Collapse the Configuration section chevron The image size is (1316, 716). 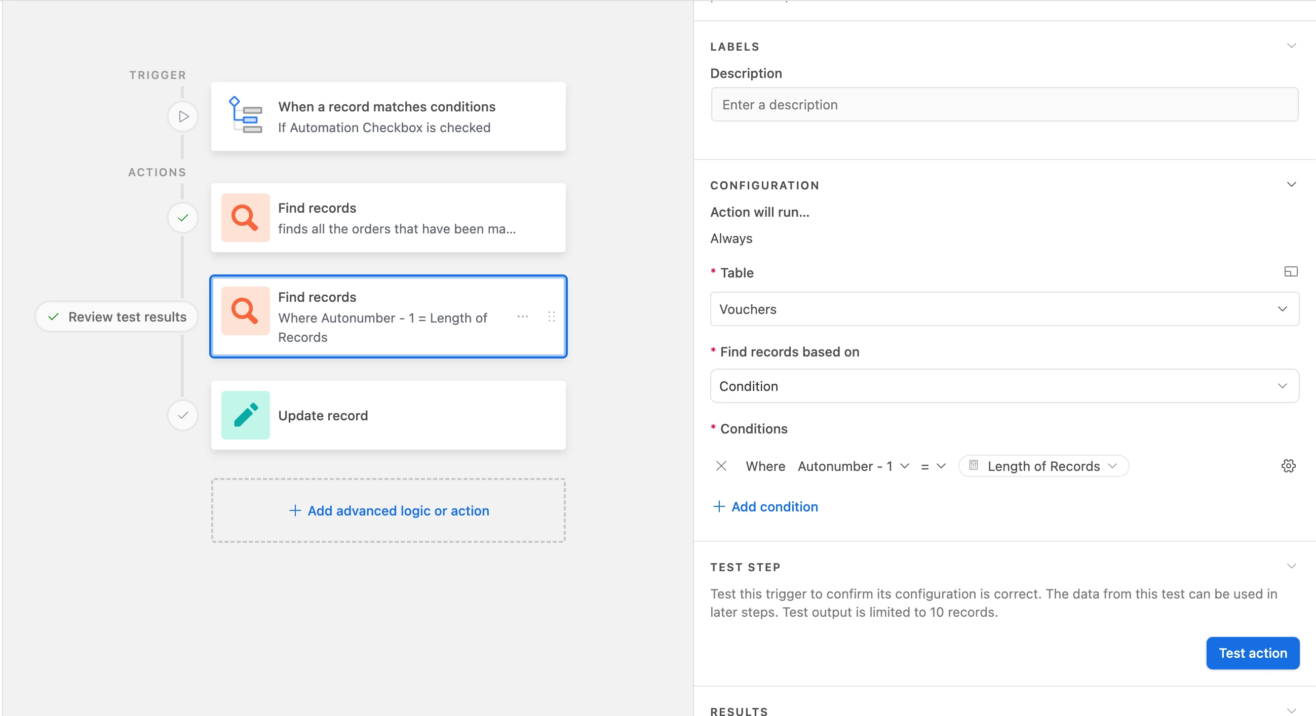tap(1291, 185)
